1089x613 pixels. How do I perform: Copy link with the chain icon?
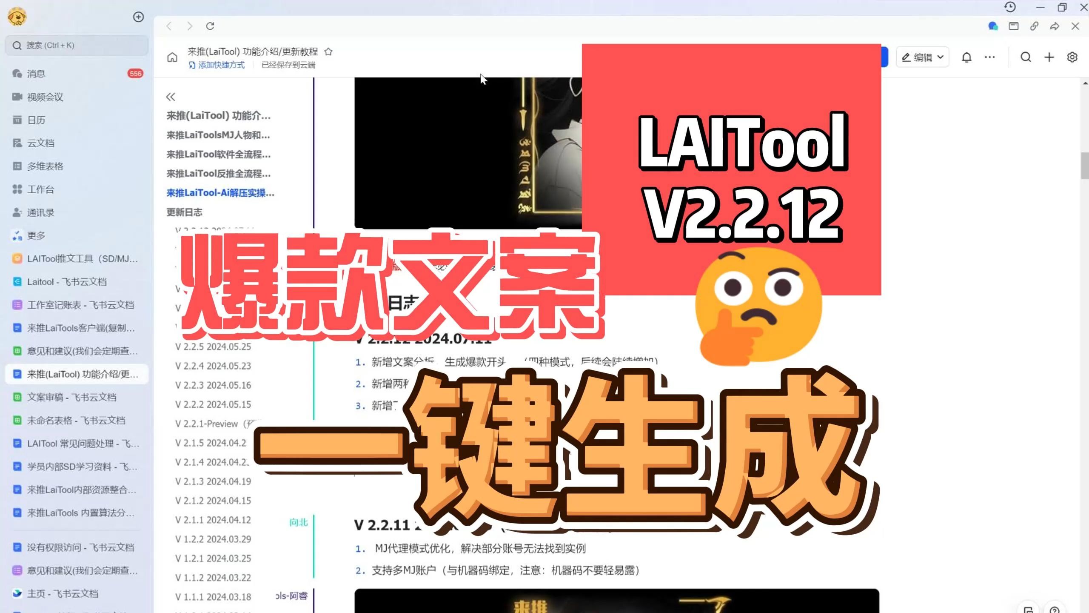1034,26
